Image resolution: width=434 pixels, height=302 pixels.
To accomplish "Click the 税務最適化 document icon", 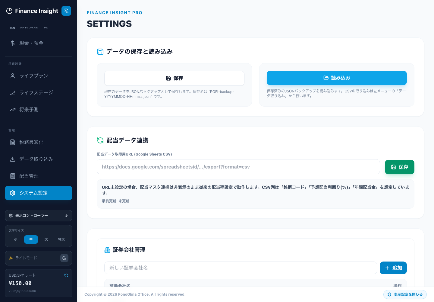I will [13, 142].
